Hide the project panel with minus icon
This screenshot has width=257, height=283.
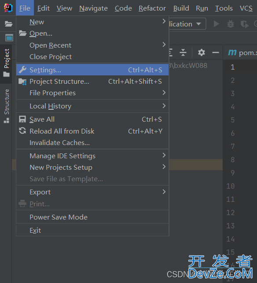[216, 52]
